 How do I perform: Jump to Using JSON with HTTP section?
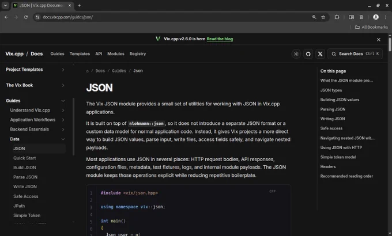coord(341,147)
